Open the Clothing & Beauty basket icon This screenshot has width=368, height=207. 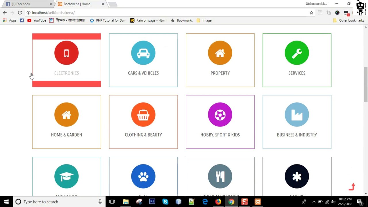pyautogui.click(x=143, y=115)
